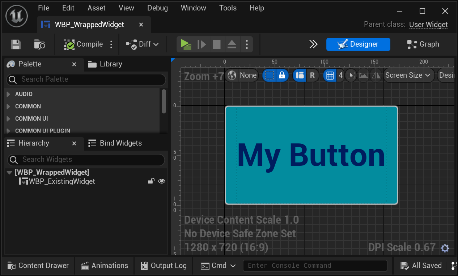Select the WBP_WrappedWidget document tab
The width and height of the screenshot is (458, 276).
coord(89,25)
